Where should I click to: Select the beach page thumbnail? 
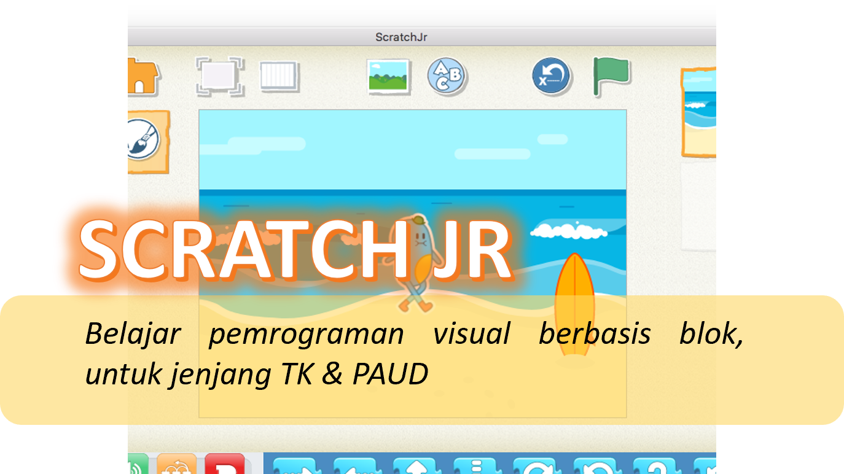pos(700,112)
